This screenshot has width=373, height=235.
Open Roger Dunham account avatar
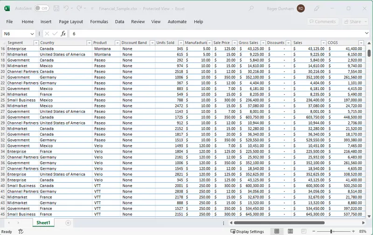pos(301,8)
